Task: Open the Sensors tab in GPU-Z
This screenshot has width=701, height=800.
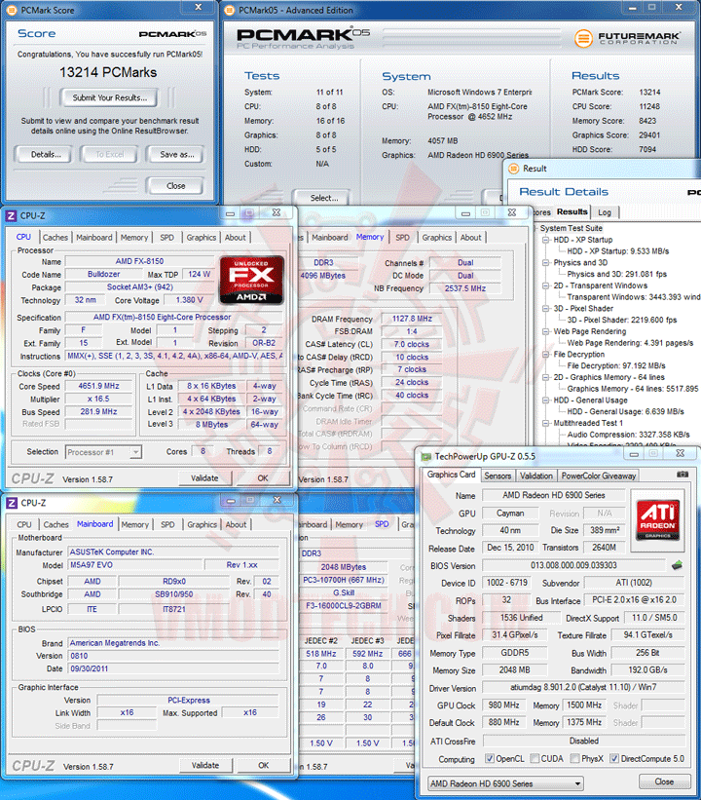Action: [x=498, y=476]
